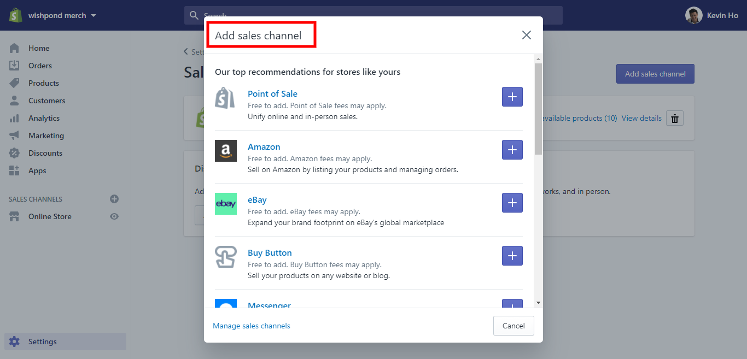Open the Messenger channel link
The width and height of the screenshot is (747, 359).
pyautogui.click(x=269, y=305)
